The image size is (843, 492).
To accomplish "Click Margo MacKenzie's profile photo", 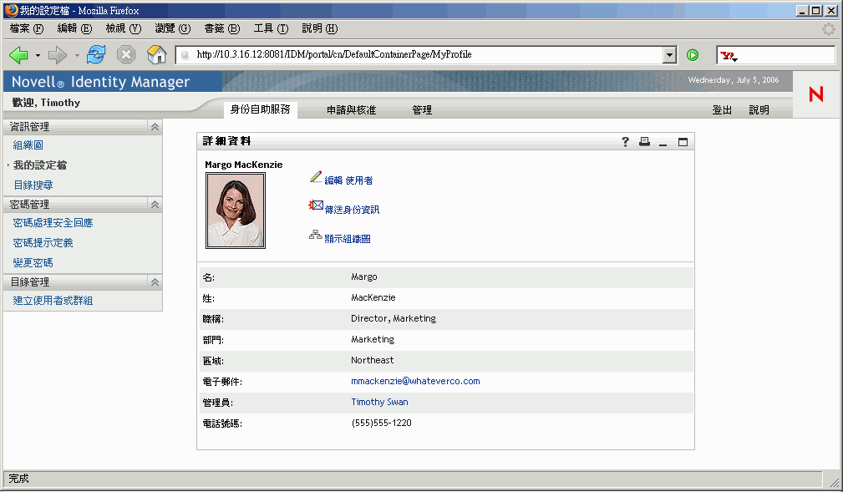I will pos(236,210).
